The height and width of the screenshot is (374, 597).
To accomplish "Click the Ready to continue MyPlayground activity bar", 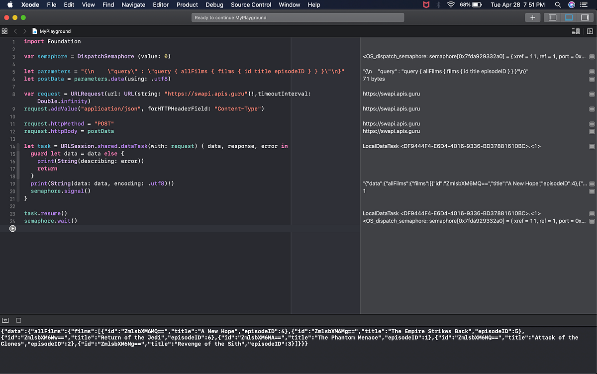I will (x=298, y=17).
